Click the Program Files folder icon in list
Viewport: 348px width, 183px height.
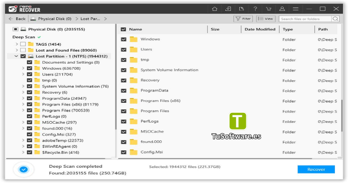pyautogui.click(x=134, y=111)
